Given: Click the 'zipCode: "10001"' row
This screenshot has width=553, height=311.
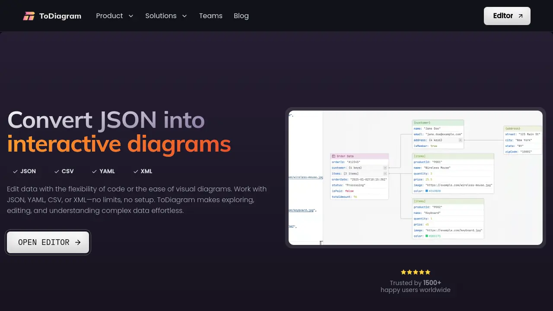Looking at the screenshot, I should click(x=523, y=152).
